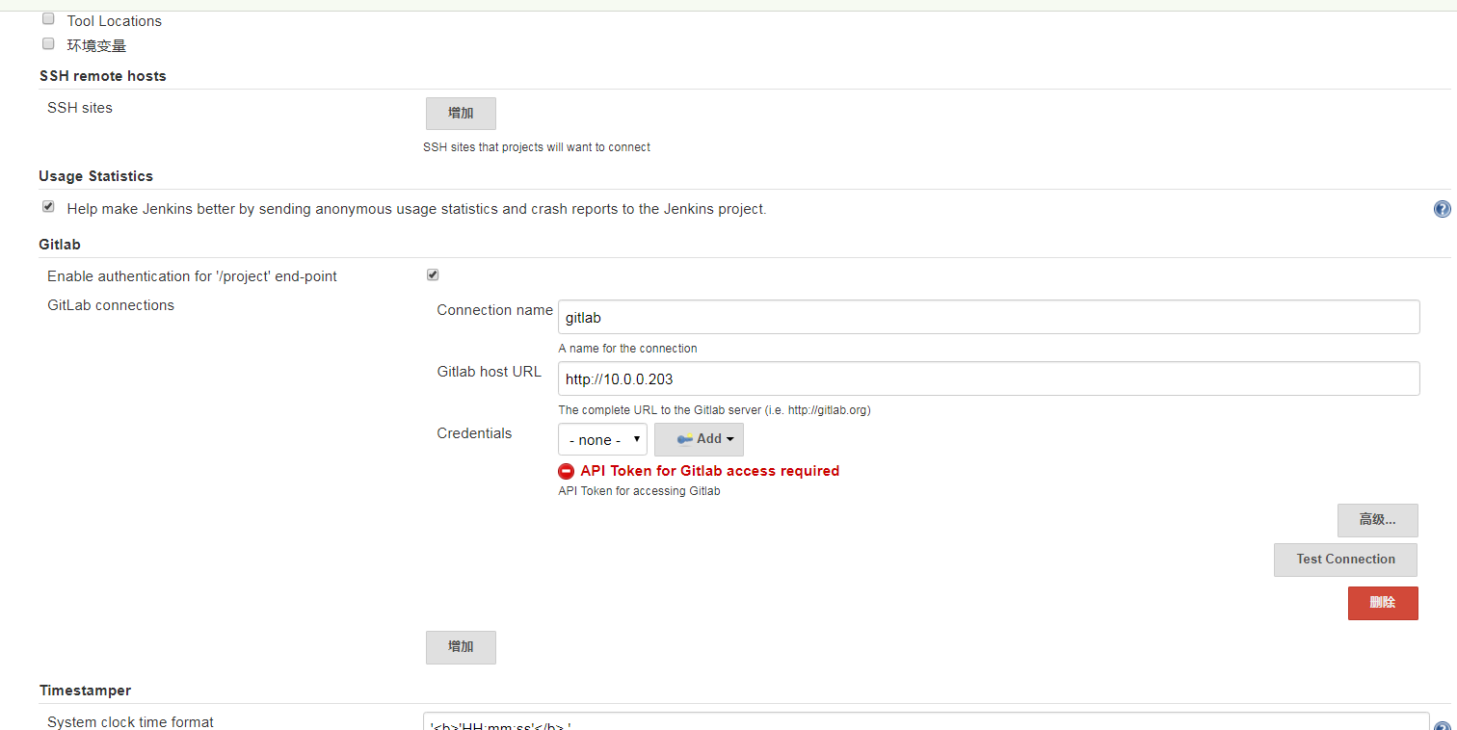Click help icon beside System clock time format

coord(1442,727)
